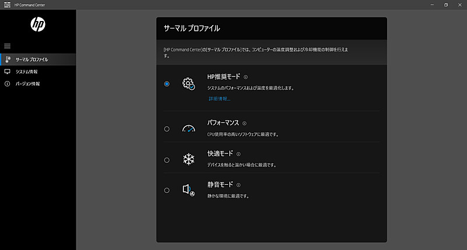
Task: Click the 快適モード title text
Action: coord(220,153)
